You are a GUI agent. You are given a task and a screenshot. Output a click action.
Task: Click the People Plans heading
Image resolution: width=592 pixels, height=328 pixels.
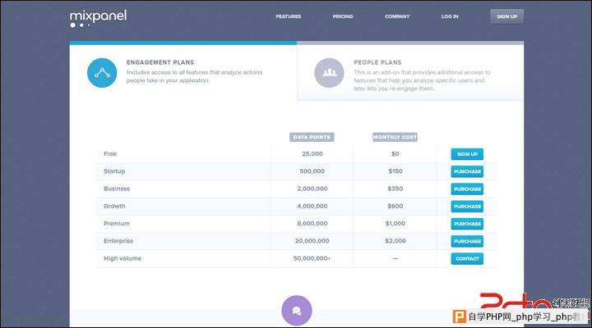pos(377,62)
